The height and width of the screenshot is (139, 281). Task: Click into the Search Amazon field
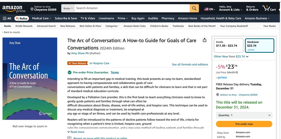click(132, 8)
